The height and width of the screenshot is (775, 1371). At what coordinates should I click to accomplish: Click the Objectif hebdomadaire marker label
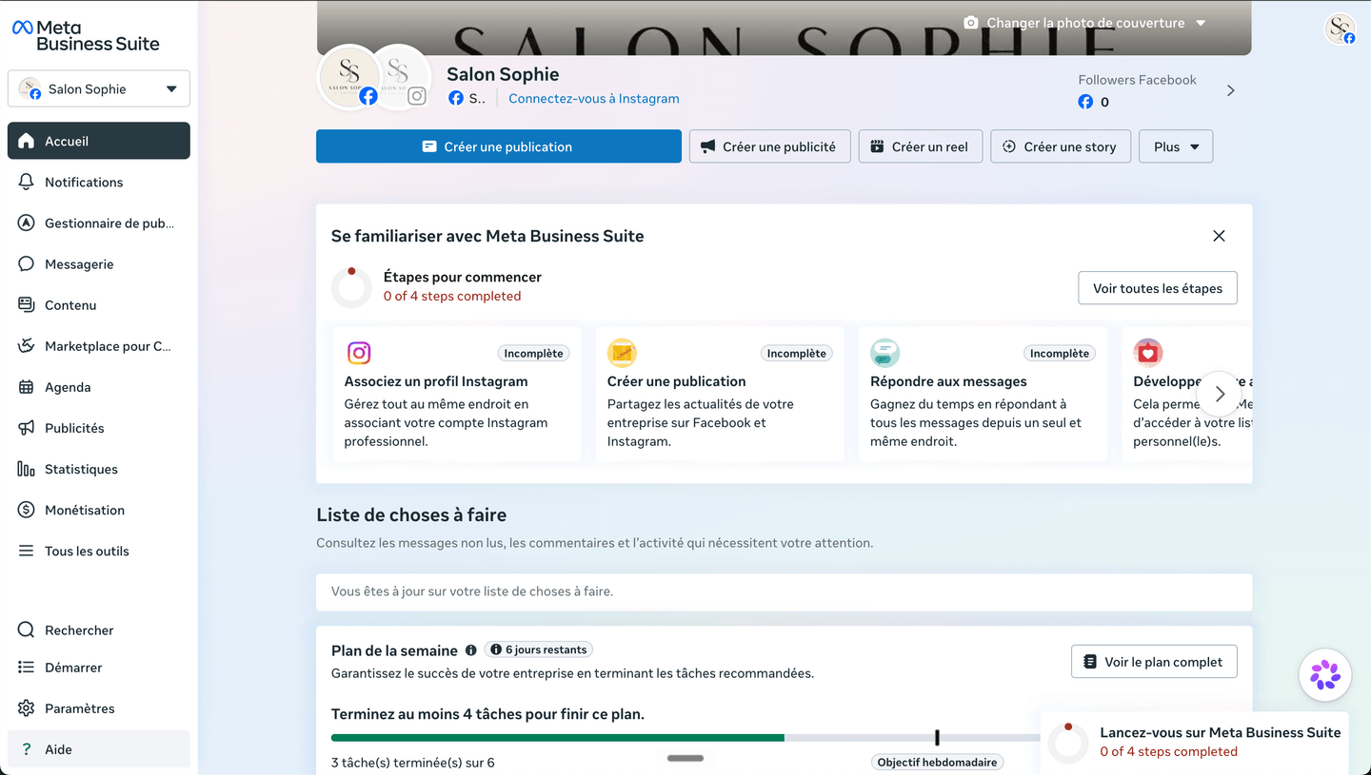pos(937,762)
